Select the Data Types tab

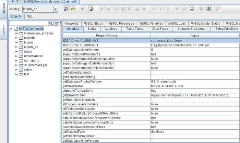pyautogui.click(x=160, y=29)
